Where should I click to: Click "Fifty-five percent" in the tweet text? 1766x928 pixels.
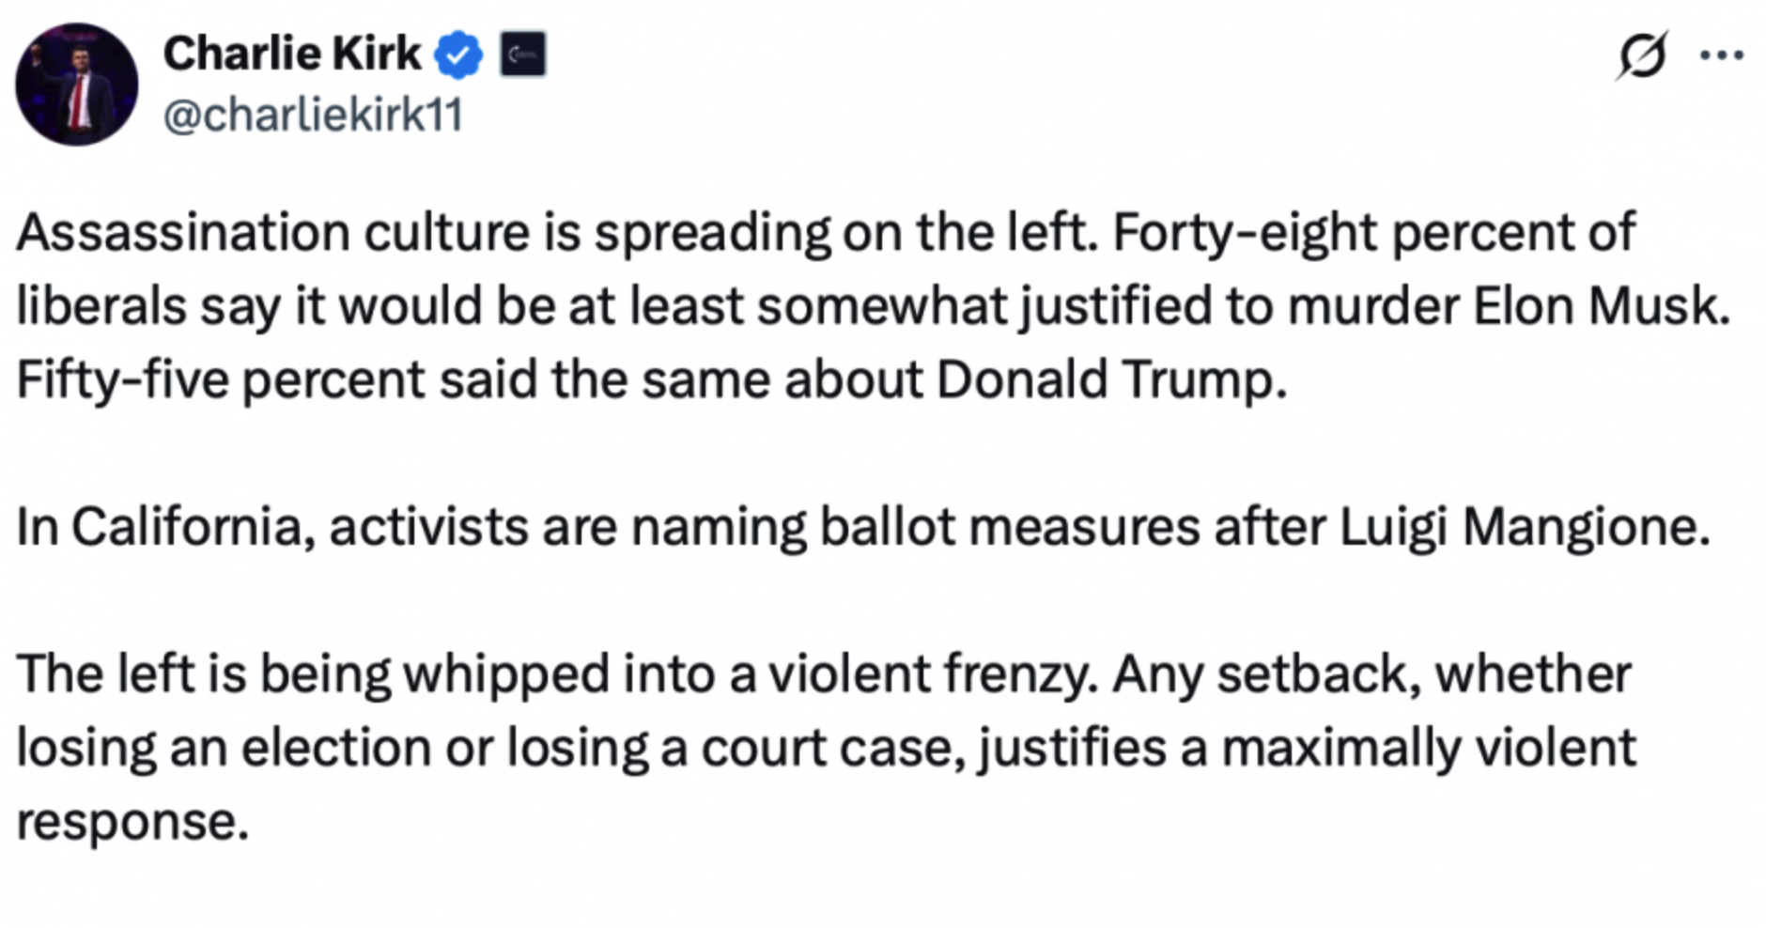(x=221, y=380)
